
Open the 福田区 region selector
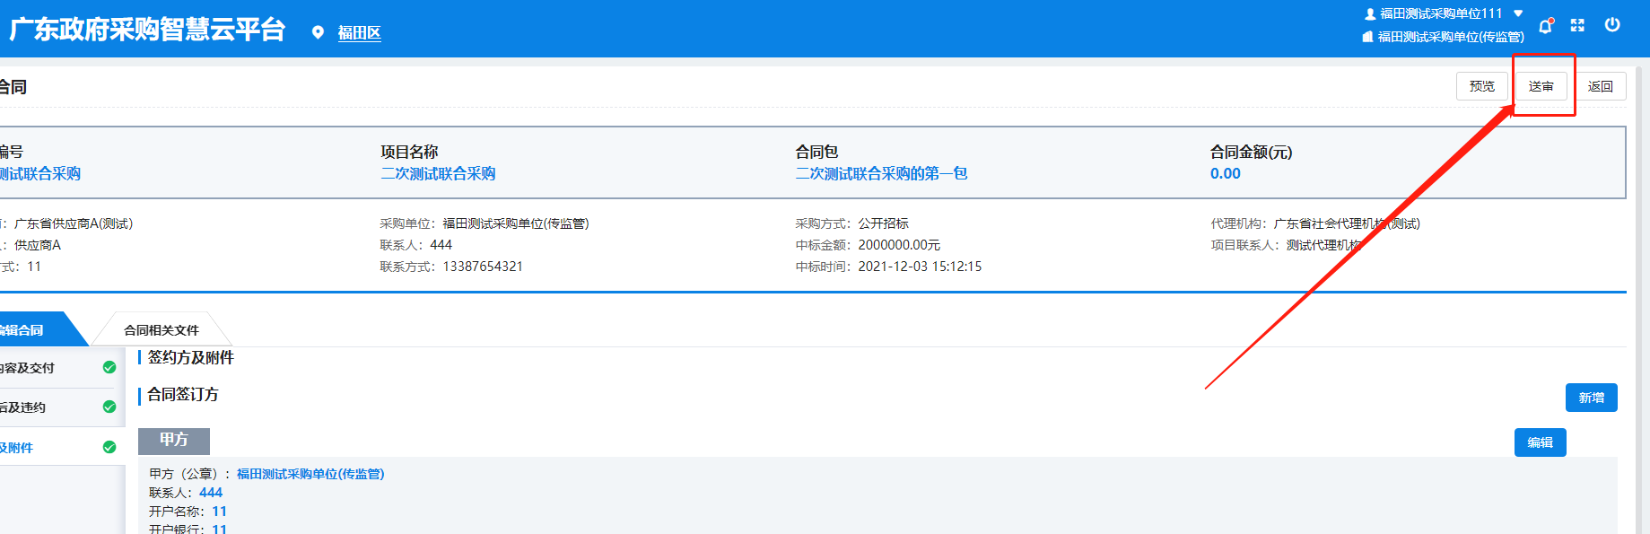point(359,33)
